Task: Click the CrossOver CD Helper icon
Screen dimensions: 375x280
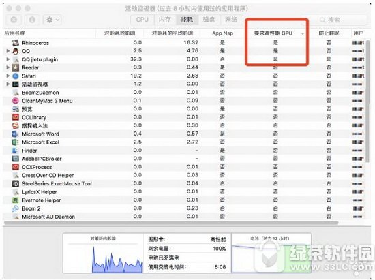Action: 16,175
